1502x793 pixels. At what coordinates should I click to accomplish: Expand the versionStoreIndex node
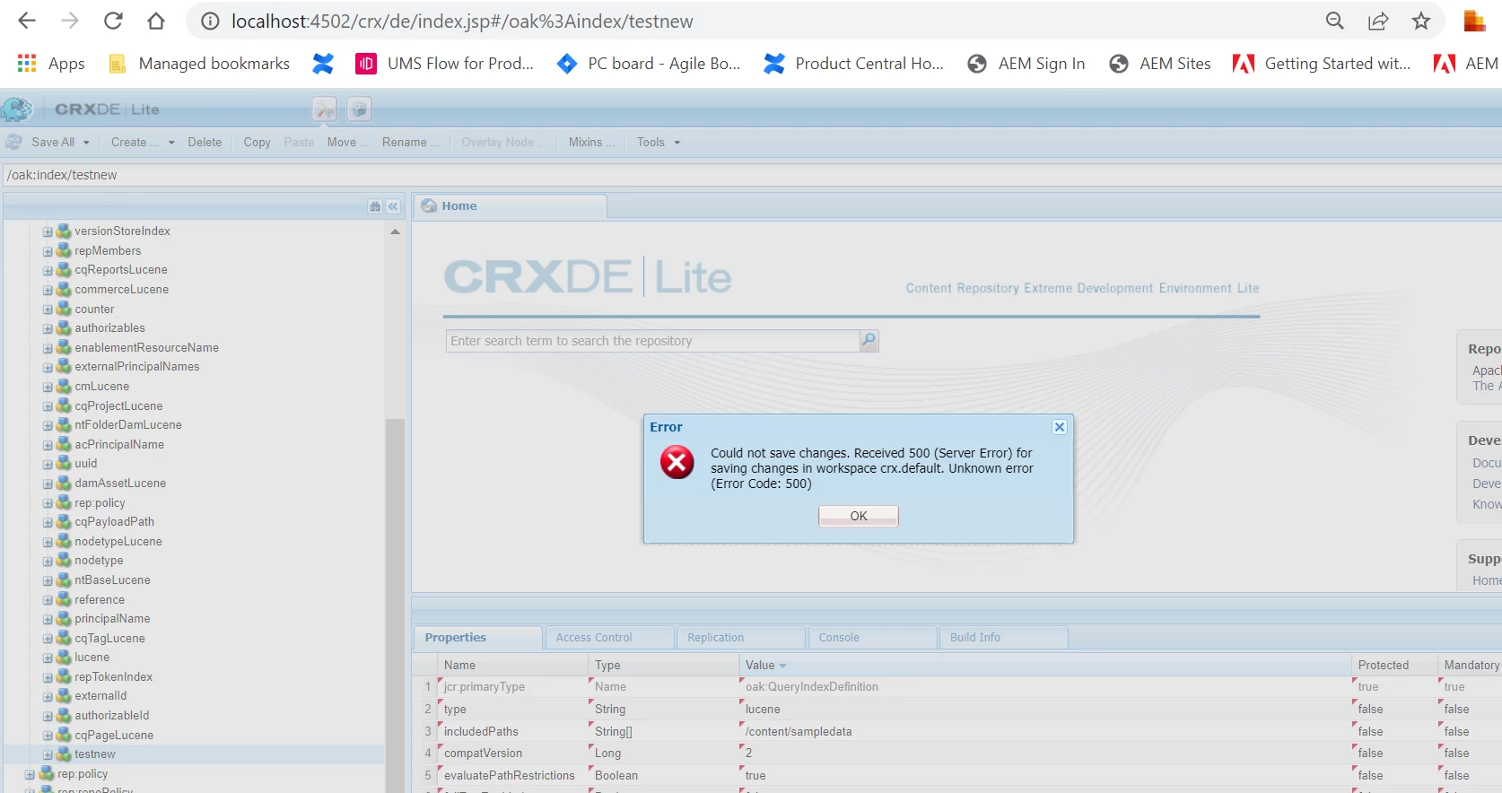click(x=48, y=231)
